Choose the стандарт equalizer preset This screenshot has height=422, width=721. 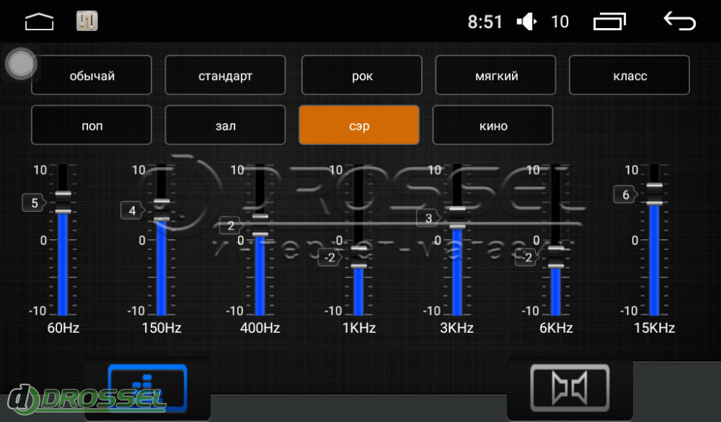point(225,76)
